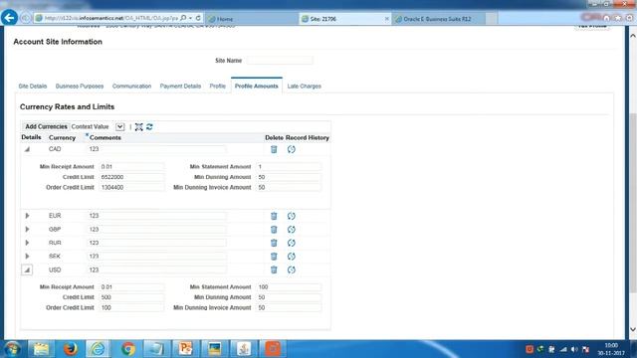637x358 pixels.
Task: Open Chrome from the taskbar
Action: (x=128, y=349)
